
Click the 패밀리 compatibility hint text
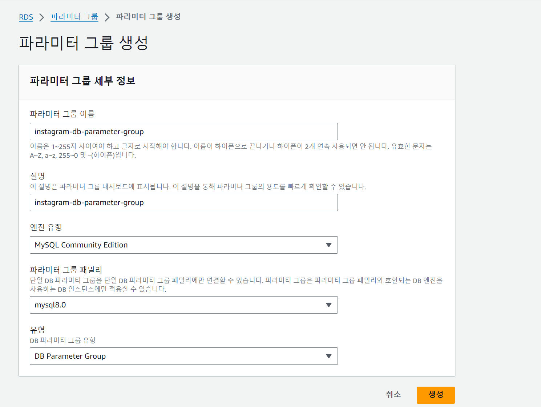[x=236, y=285]
